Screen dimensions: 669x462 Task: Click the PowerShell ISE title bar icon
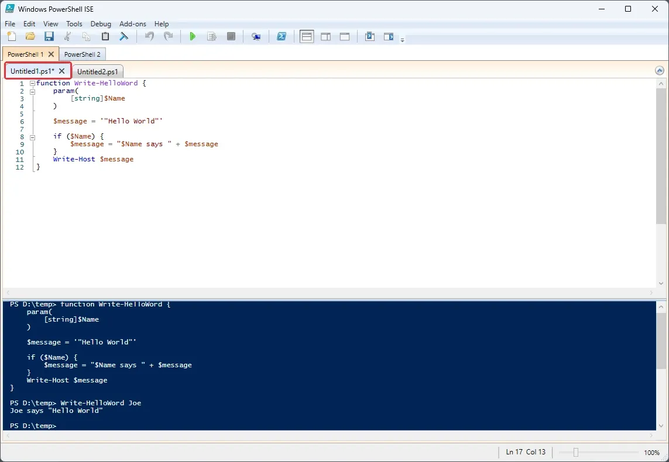click(x=9, y=9)
